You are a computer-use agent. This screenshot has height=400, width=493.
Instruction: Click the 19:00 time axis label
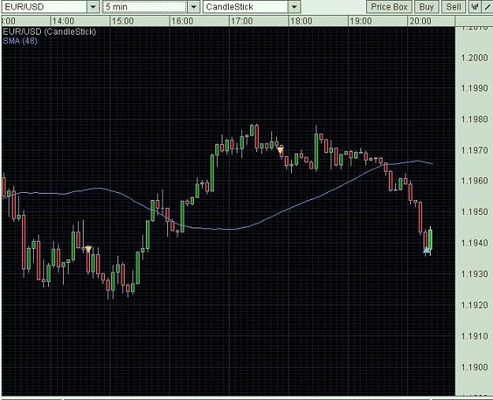pos(360,21)
